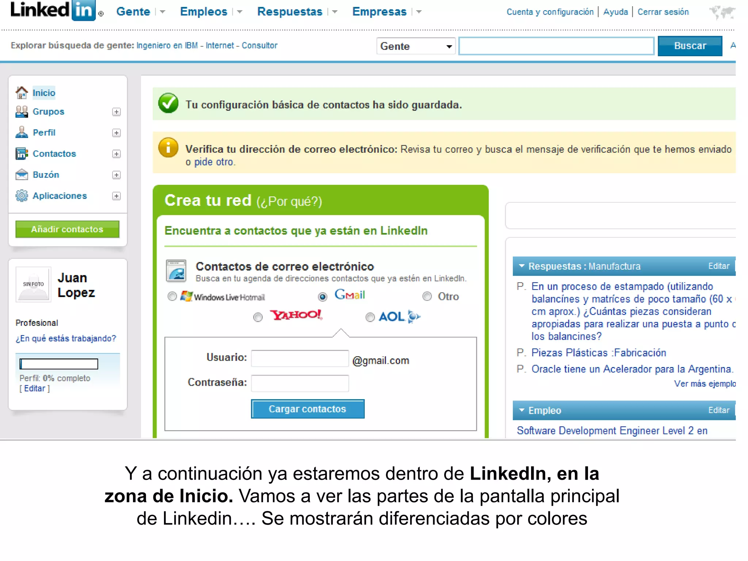The height and width of the screenshot is (561, 748).
Task: Click the yellow info warning icon
Action: (x=168, y=148)
